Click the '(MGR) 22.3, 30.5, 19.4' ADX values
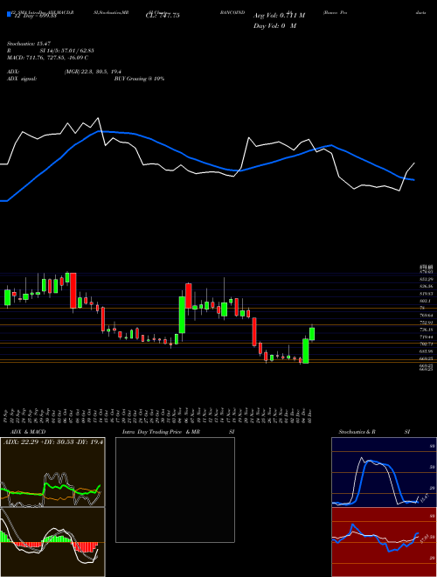The height and width of the screenshot is (577, 437). click(x=93, y=72)
